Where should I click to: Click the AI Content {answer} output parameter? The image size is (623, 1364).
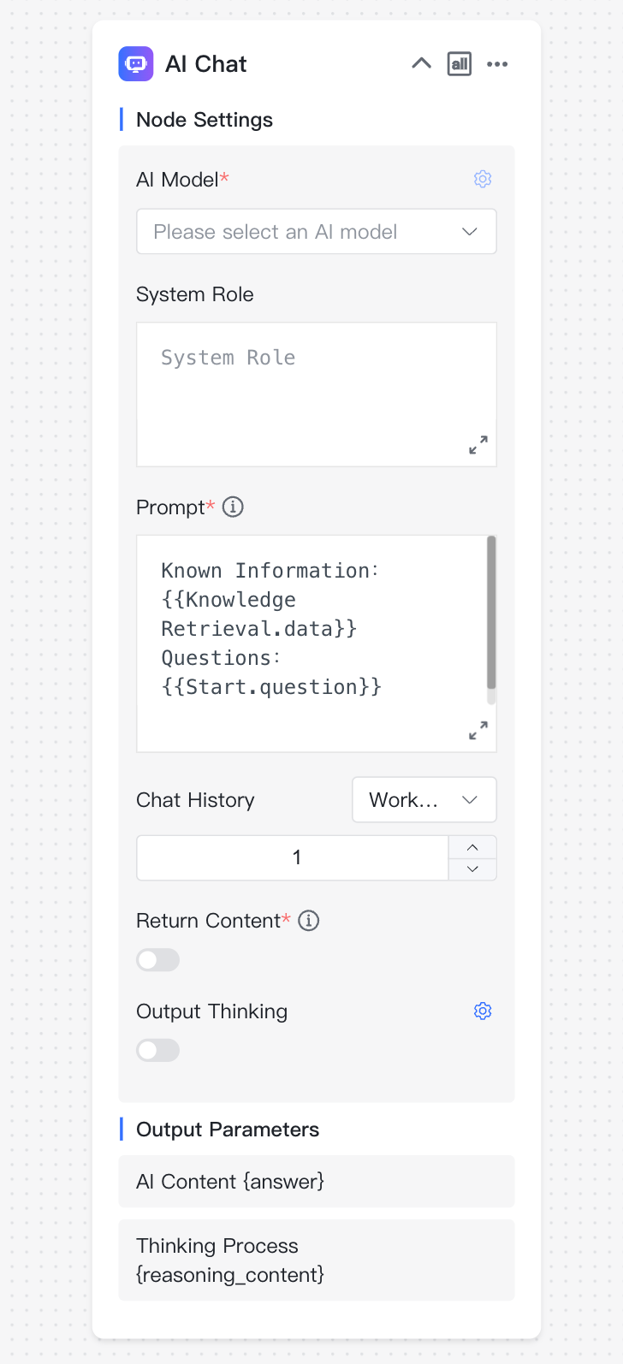317,1182
